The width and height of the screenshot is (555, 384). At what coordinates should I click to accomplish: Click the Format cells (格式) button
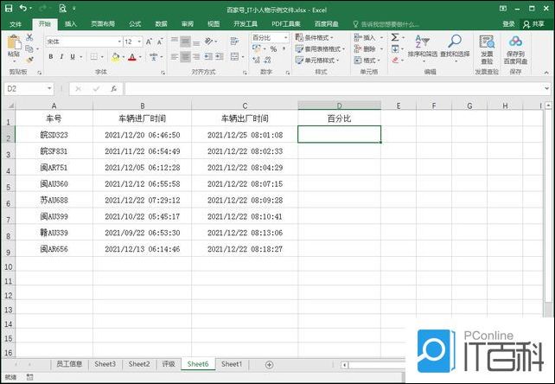[367, 61]
